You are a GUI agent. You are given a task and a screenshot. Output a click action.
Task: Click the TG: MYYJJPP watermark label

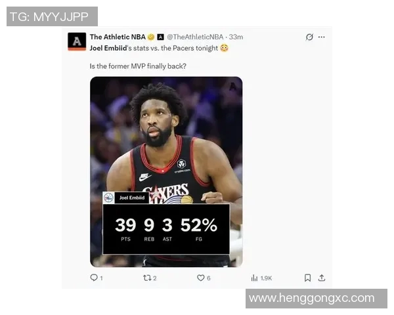coord(52,16)
